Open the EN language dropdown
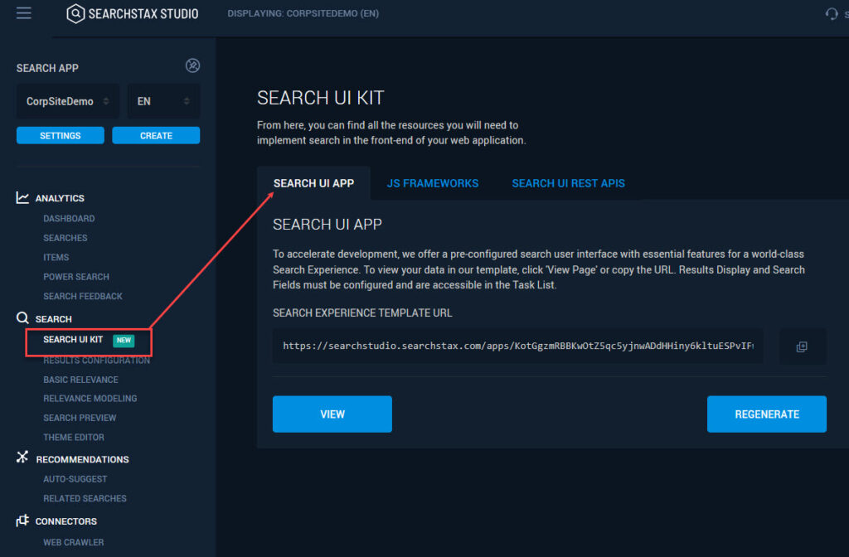 coord(163,101)
